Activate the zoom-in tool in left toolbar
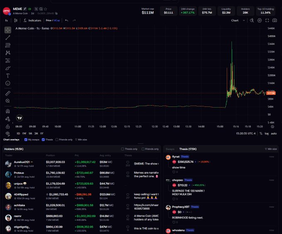Viewport: 282px width, 234px height. 8,101
